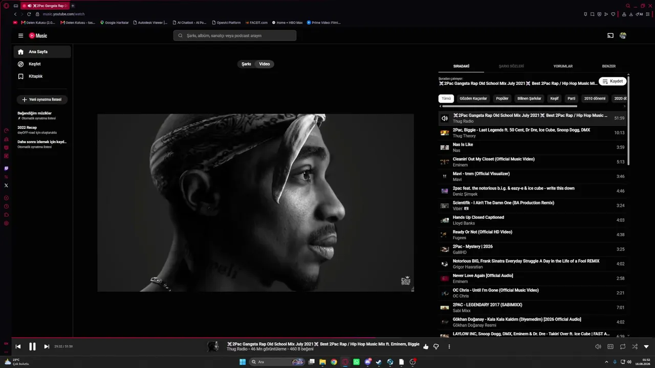Image resolution: width=655 pixels, height=368 pixels.
Task: Filter queue by Bilinen Şarkılar
Action: [x=529, y=99]
